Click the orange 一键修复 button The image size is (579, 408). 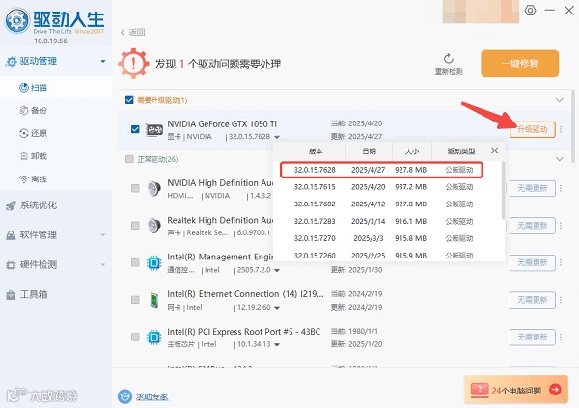coord(519,64)
